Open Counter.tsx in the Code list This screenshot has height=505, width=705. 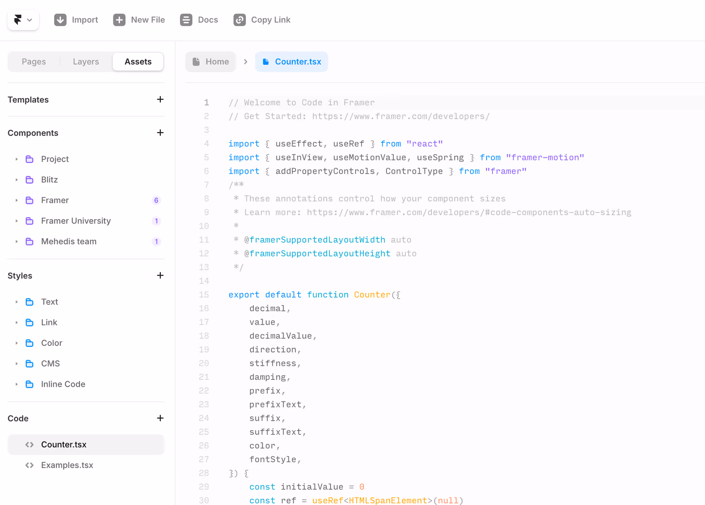(86, 445)
